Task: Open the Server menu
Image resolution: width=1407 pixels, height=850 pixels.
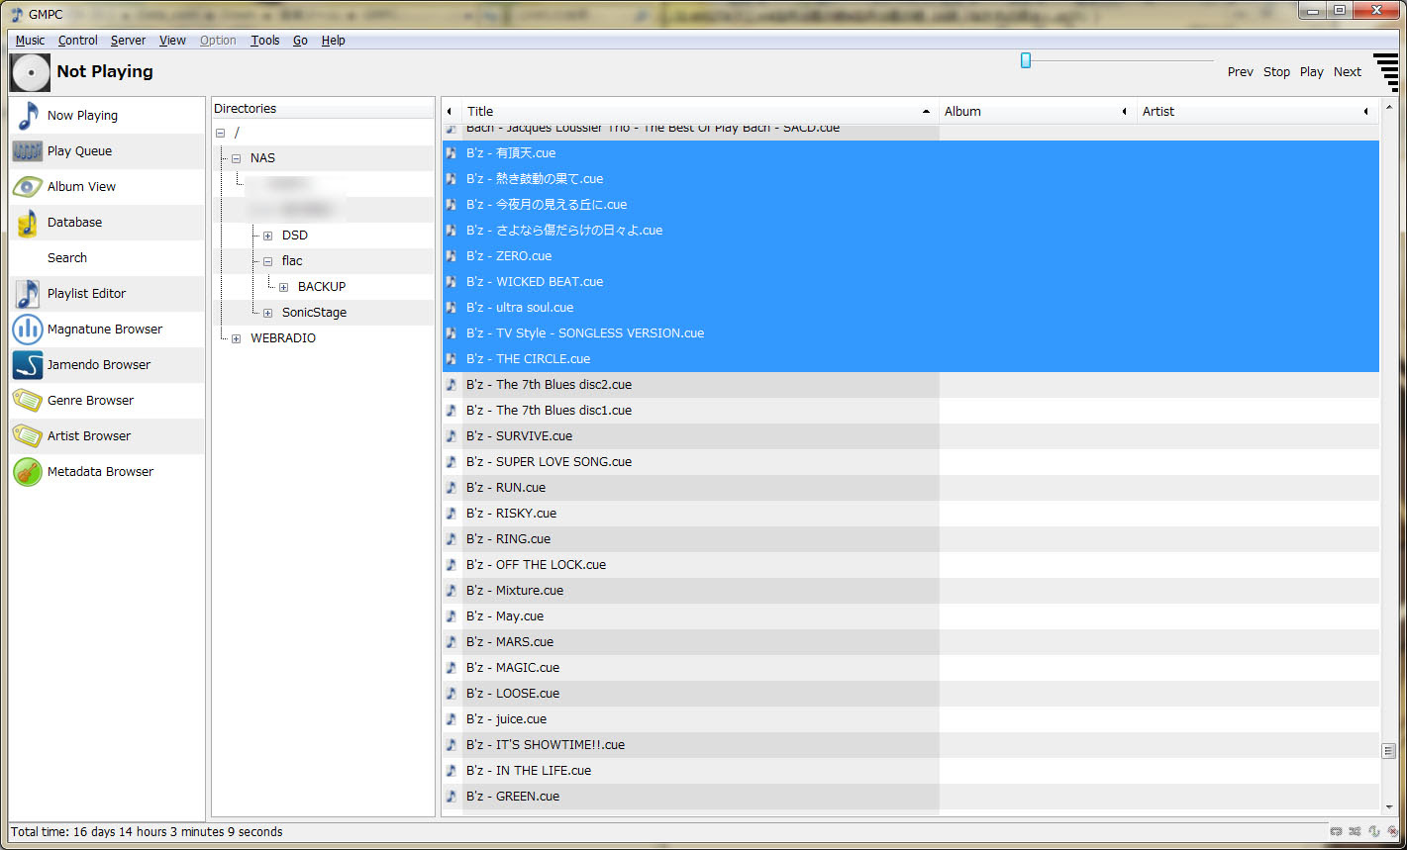Action: 128,41
